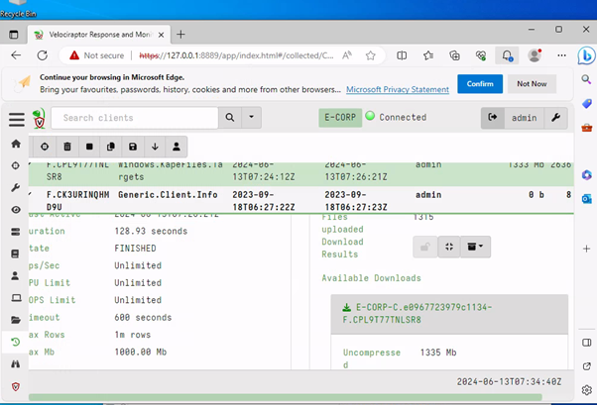This screenshot has width=597, height=405.
Task: Click the Read aloud icon
Action: [x=346, y=55]
